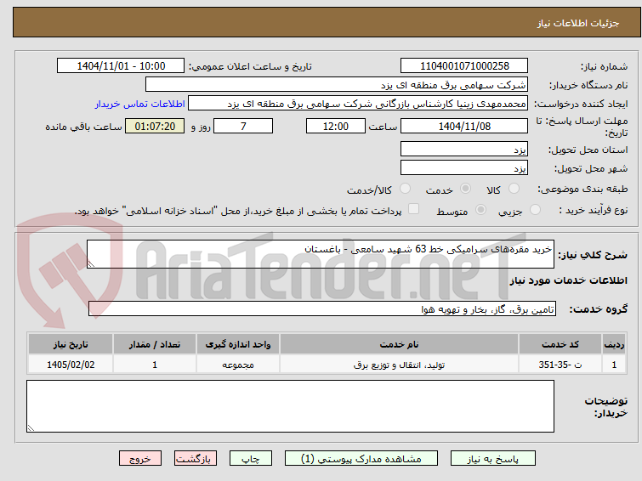Click the announcement date field 1404/11/01 - 10:00
This screenshot has height=481, width=642.
(121, 66)
